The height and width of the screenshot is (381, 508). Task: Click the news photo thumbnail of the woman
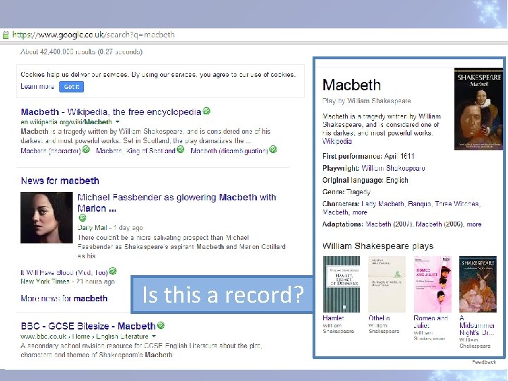tap(47, 217)
